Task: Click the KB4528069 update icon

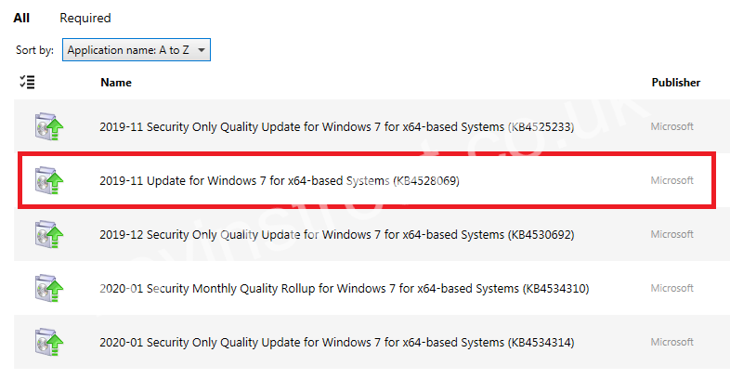Action: [47, 180]
